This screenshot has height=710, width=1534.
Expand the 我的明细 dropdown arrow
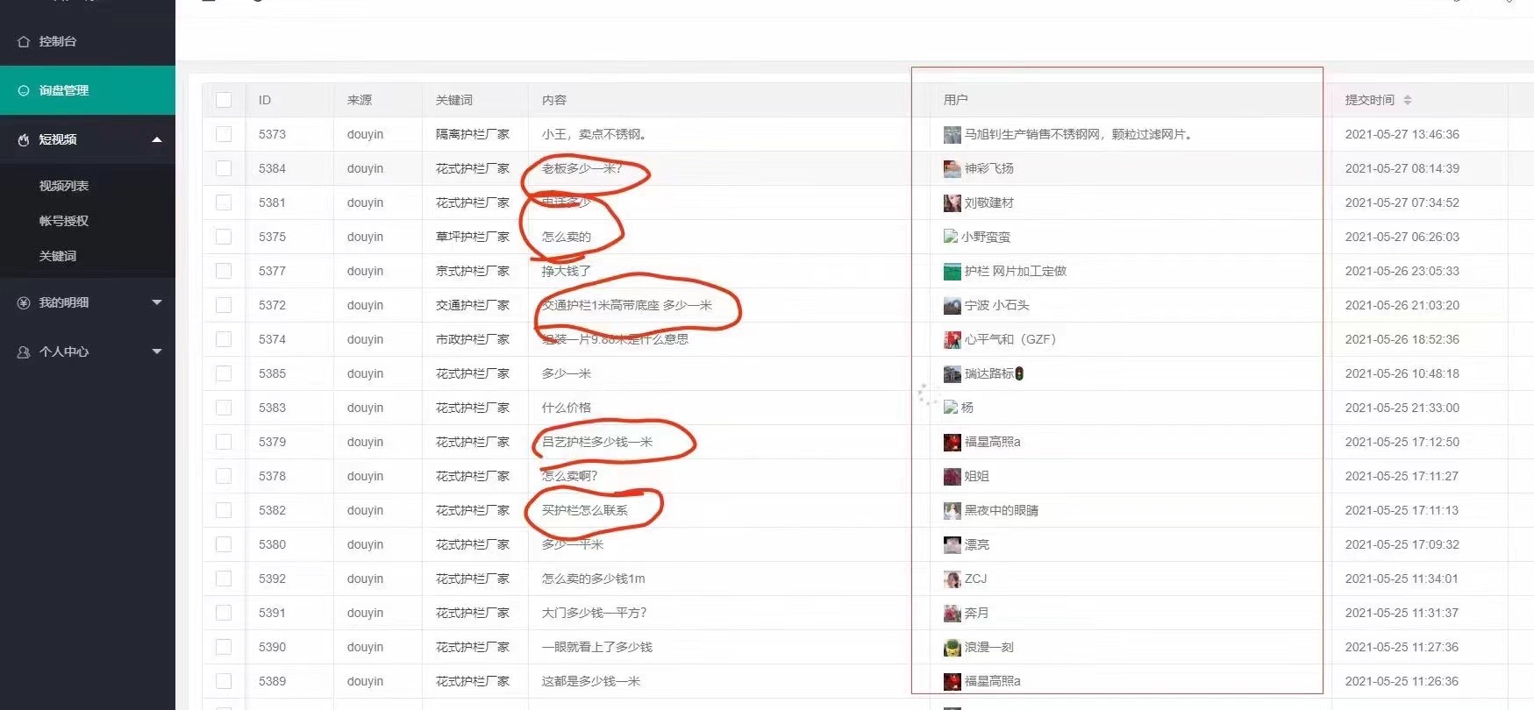pos(157,302)
